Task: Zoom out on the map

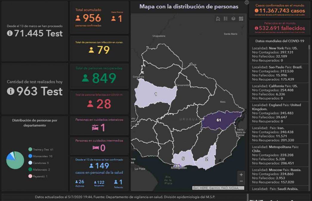Action: click(241, 181)
